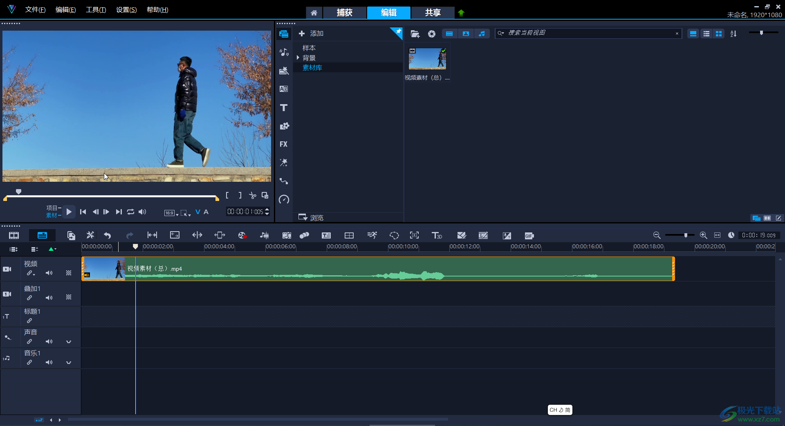Toggle ripple editing link on 标题1 track
This screenshot has height=426, width=785.
(x=29, y=321)
